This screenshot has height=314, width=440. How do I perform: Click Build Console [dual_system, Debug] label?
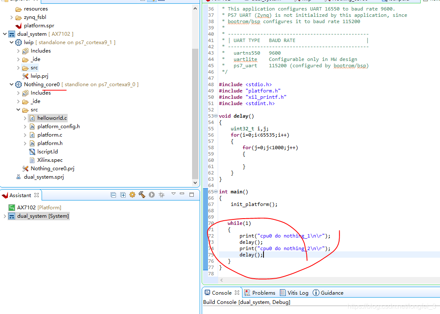tap(247, 302)
